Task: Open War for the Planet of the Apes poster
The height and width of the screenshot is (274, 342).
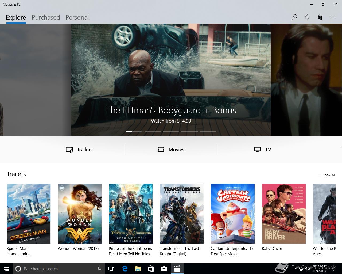Action: pyautogui.click(x=324, y=214)
